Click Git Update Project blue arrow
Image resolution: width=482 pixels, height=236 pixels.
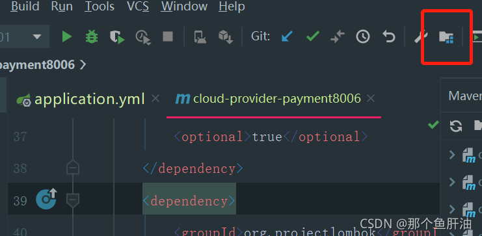pyautogui.click(x=287, y=36)
